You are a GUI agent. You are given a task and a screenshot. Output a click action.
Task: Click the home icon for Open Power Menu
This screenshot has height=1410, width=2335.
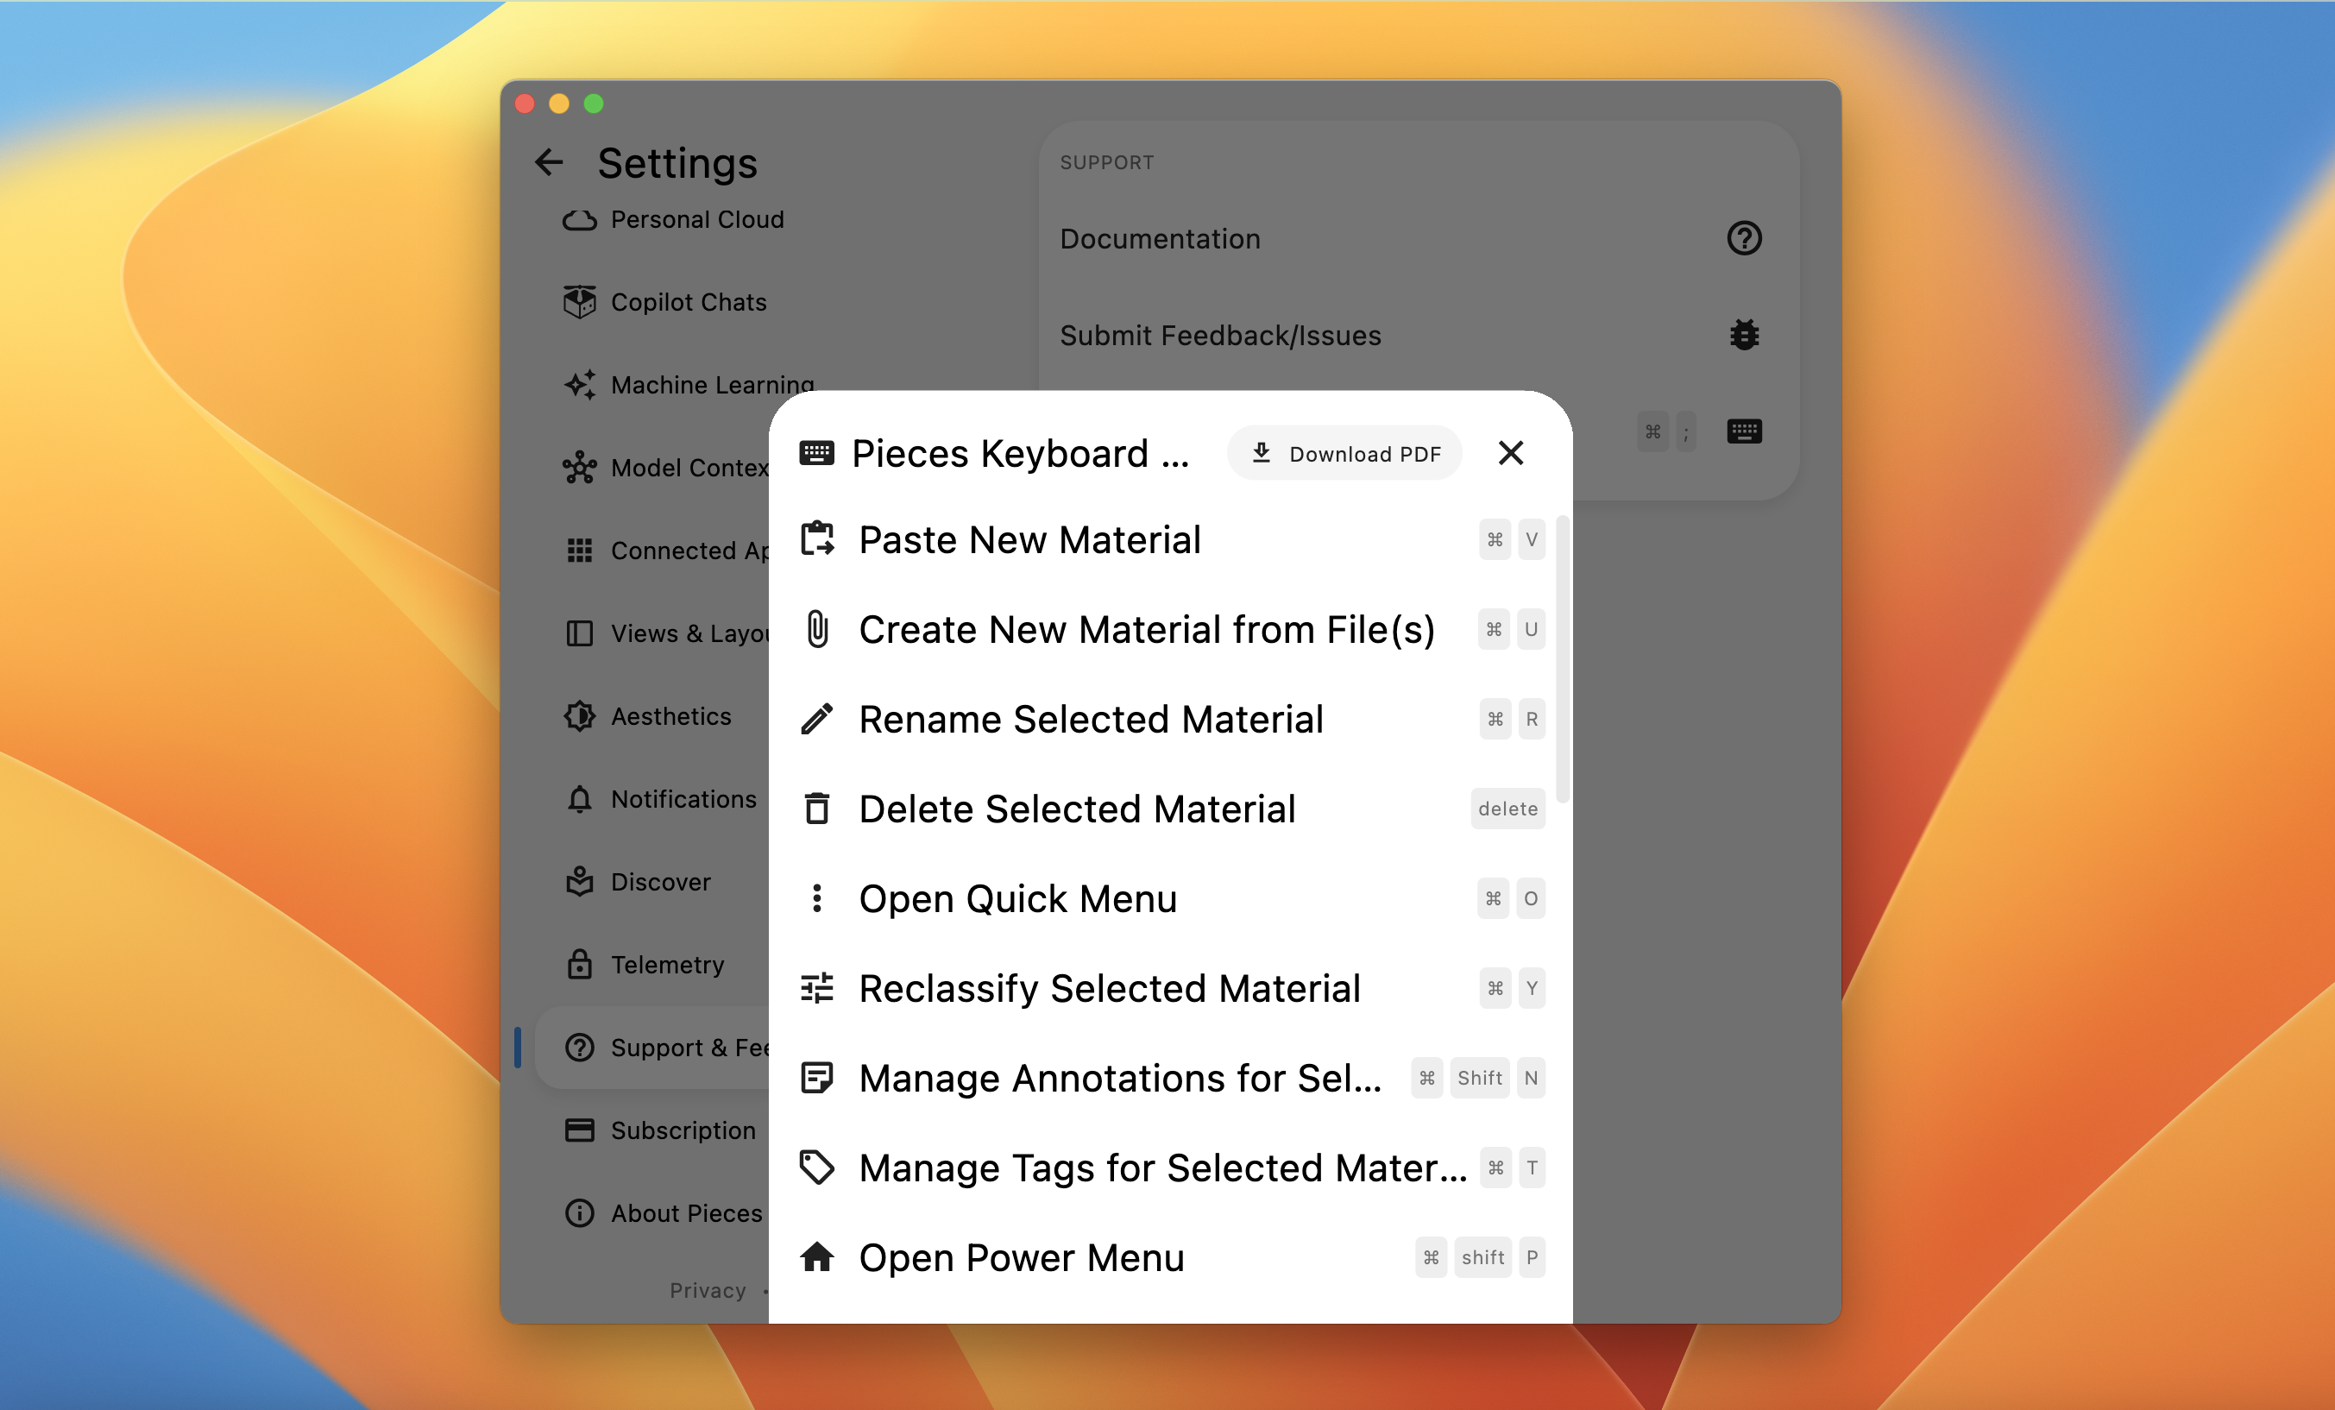click(817, 1257)
